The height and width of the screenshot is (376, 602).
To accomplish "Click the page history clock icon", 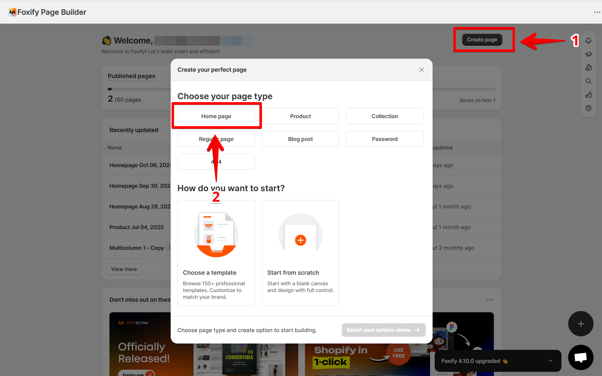I will tap(588, 68).
